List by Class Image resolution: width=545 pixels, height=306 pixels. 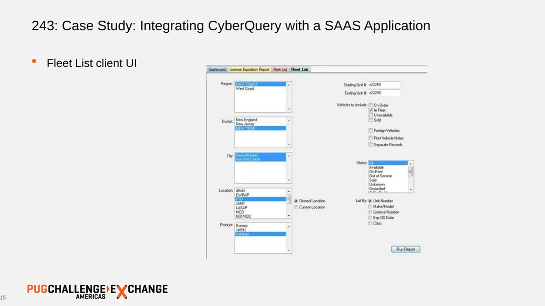[370, 223]
